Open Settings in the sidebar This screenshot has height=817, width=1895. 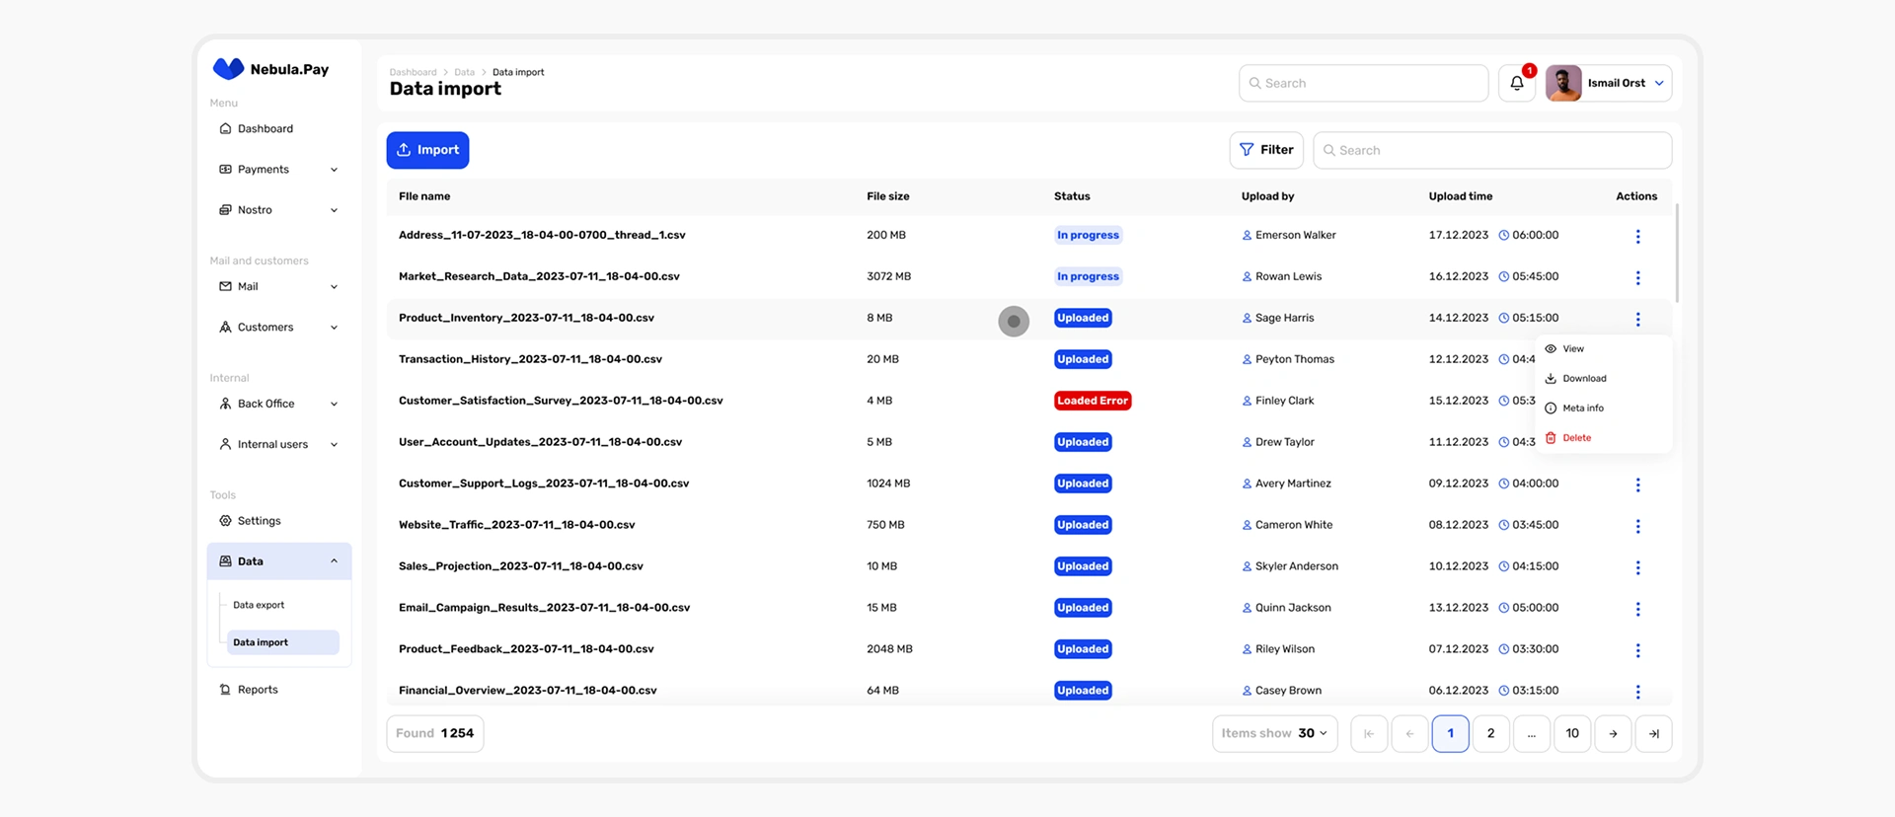[259, 521]
